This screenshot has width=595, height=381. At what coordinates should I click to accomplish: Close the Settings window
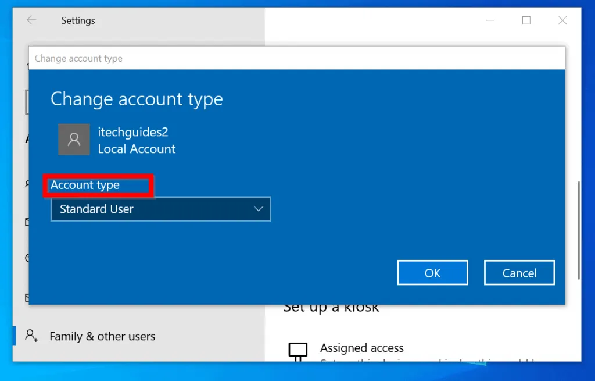click(x=562, y=20)
